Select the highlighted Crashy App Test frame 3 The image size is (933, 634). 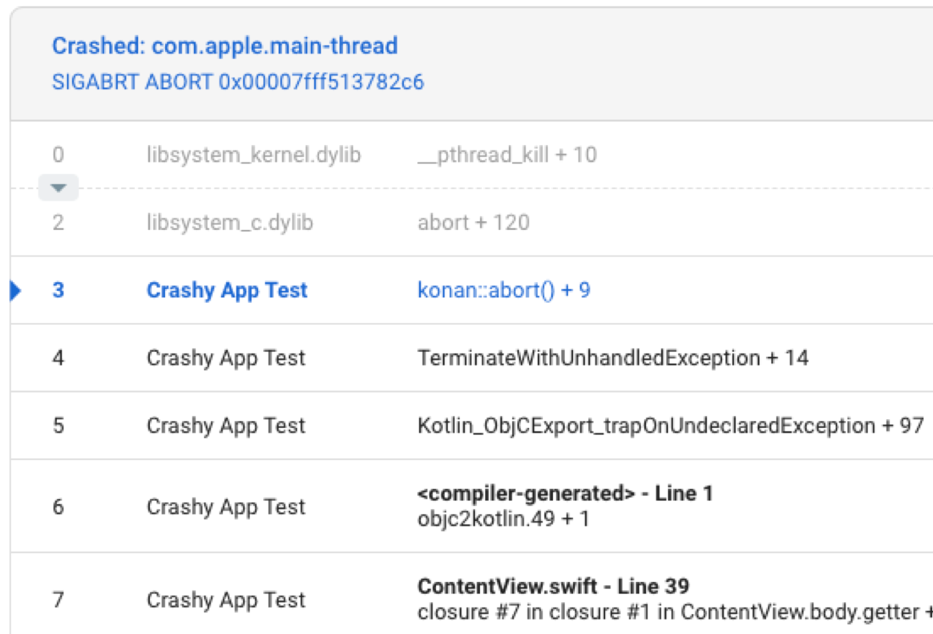(x=227, y=290)
